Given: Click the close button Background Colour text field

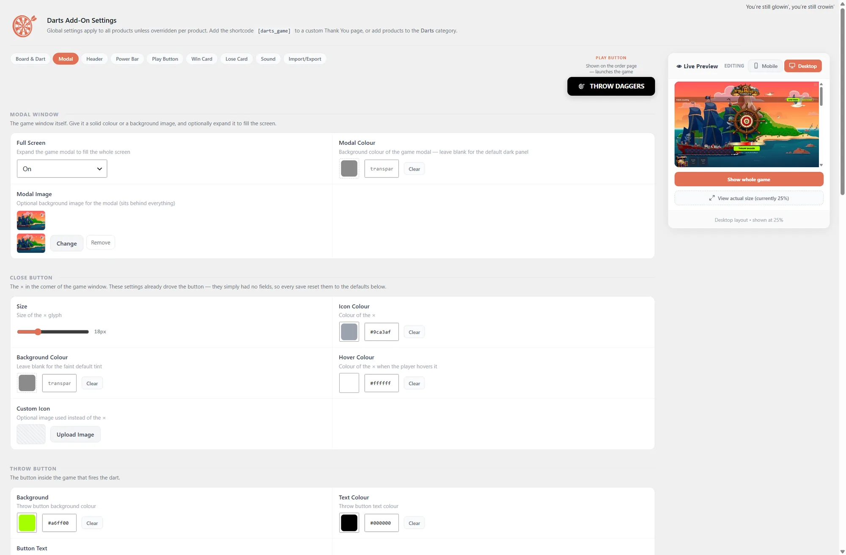Looking at the screenshot, I should pyautogui.click(x=59, y=384).
